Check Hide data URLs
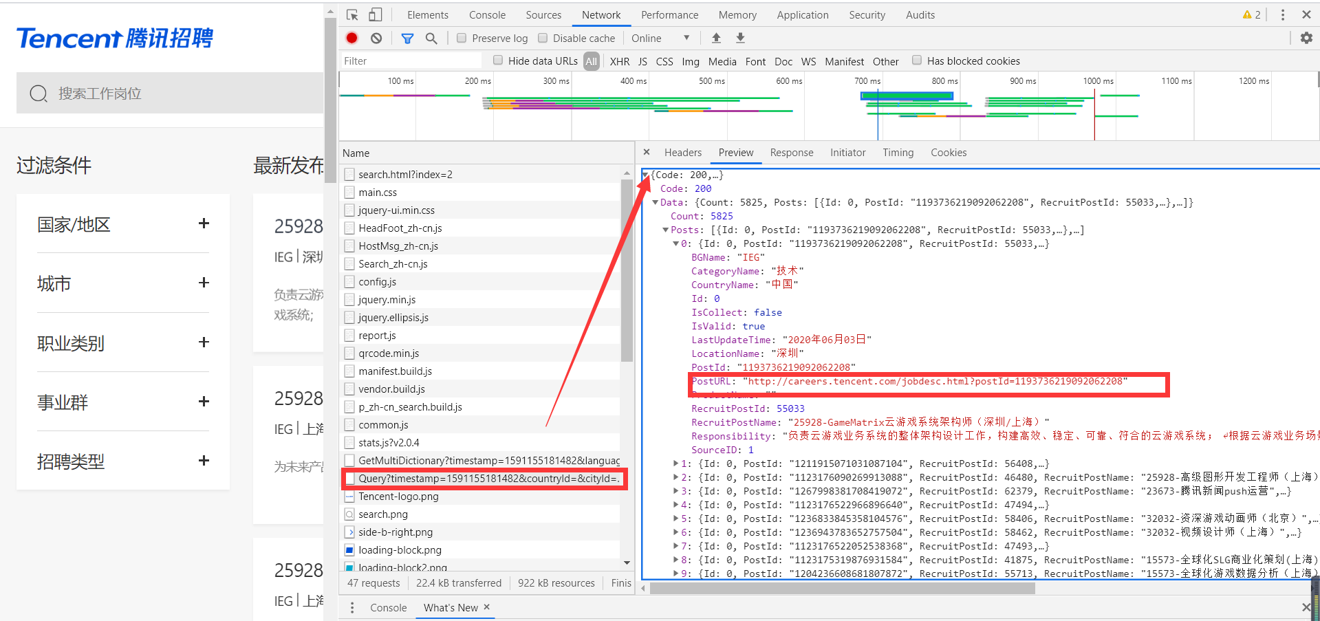1320x621 pixels. pyautogui.click(x=497, y=61)
